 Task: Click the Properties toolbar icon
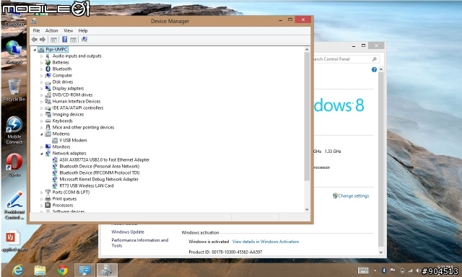[53, 40]
